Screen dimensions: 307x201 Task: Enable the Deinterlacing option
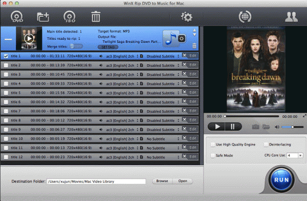click(266, 144)
